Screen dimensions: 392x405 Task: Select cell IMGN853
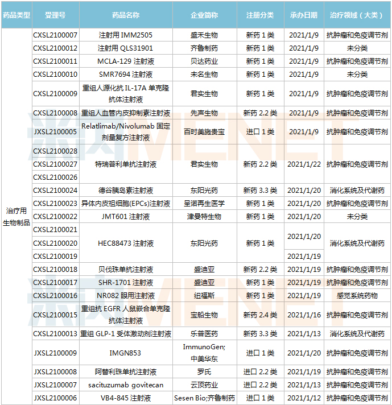(126, 353)
